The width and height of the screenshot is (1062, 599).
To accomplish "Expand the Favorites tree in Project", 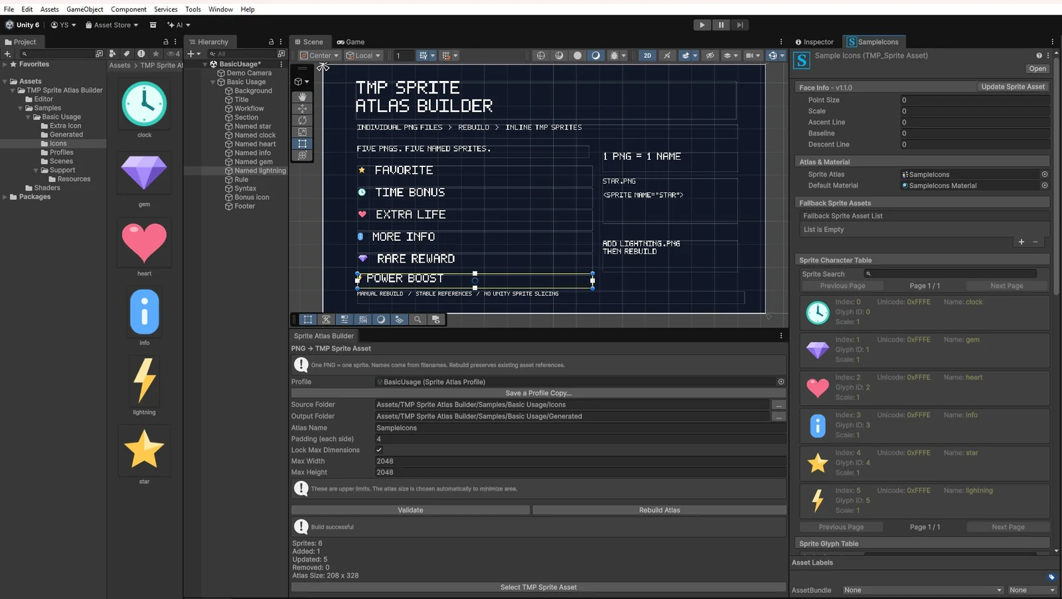I will point(5,64).
